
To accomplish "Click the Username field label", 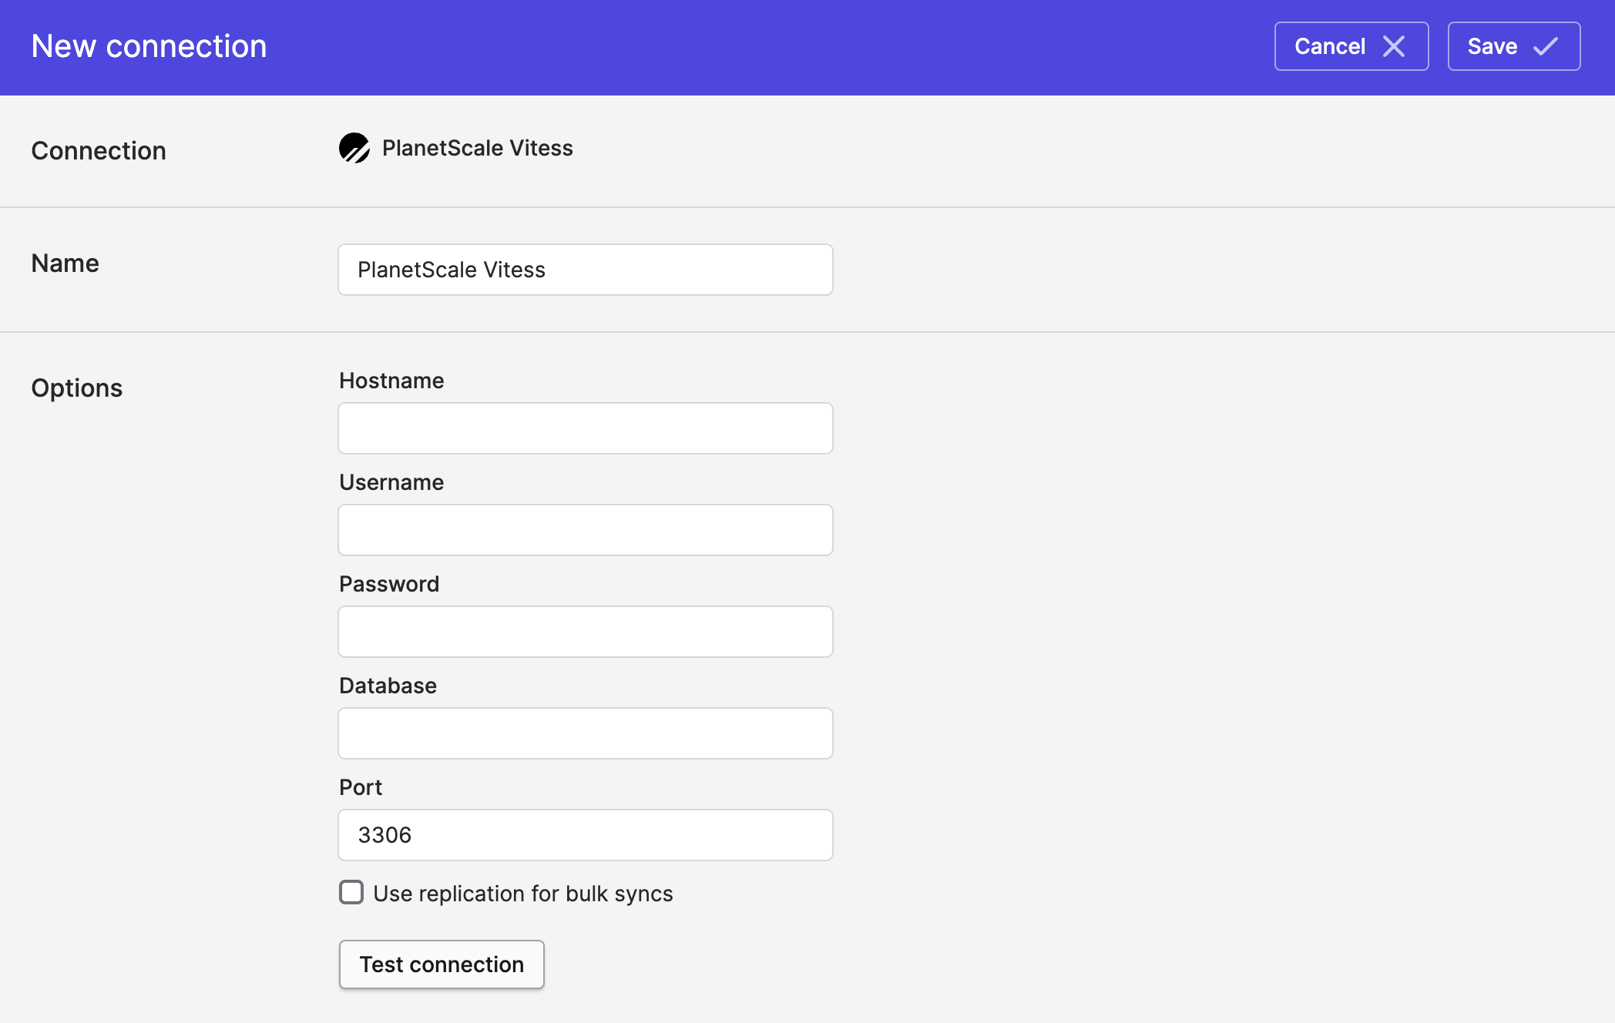I will (x=391, y=482).
